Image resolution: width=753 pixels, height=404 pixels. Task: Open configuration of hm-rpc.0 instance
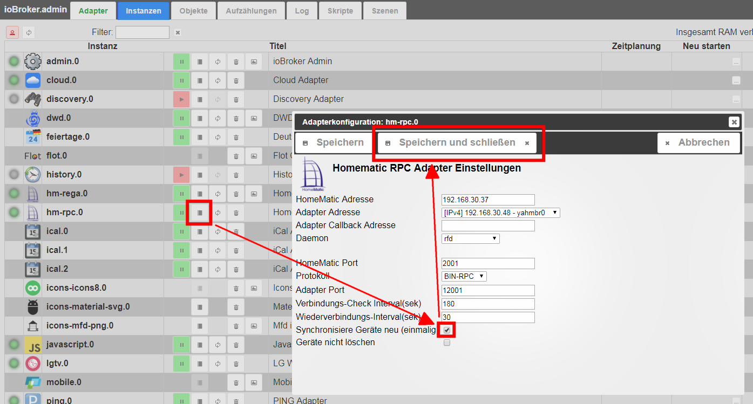(200, 213)
